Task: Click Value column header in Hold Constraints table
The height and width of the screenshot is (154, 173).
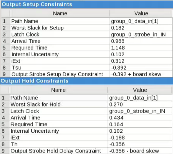Action: tap(140, 90)
